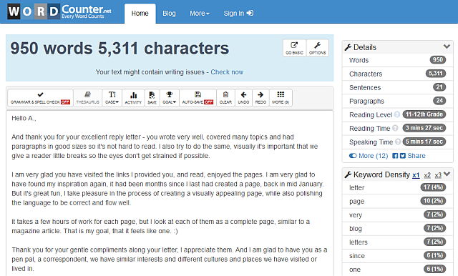
Task: Click the Go Basic button
Action: pyautogui.click(x=294, y=48)
